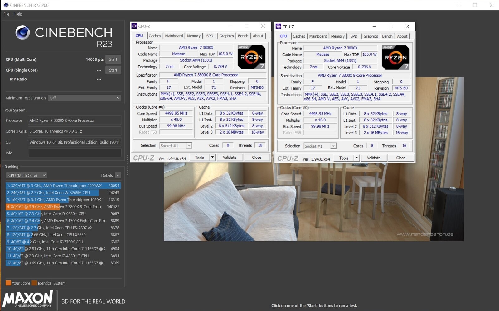Screen dimensions: 499x311
Task: Switch to Memory tab in right CPU-Z
Action: [338, 36]
